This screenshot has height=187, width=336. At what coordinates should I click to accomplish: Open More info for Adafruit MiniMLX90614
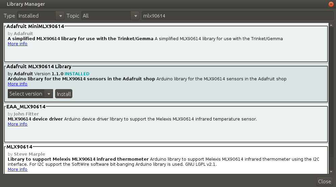coord(18,44)
